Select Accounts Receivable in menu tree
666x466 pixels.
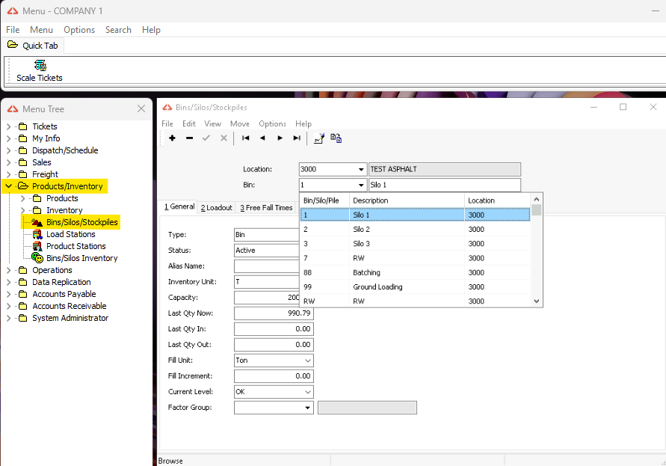(70, 306)
